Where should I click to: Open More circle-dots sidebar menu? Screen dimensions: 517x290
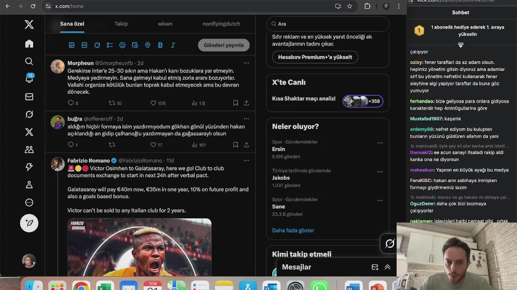(29, 203)
